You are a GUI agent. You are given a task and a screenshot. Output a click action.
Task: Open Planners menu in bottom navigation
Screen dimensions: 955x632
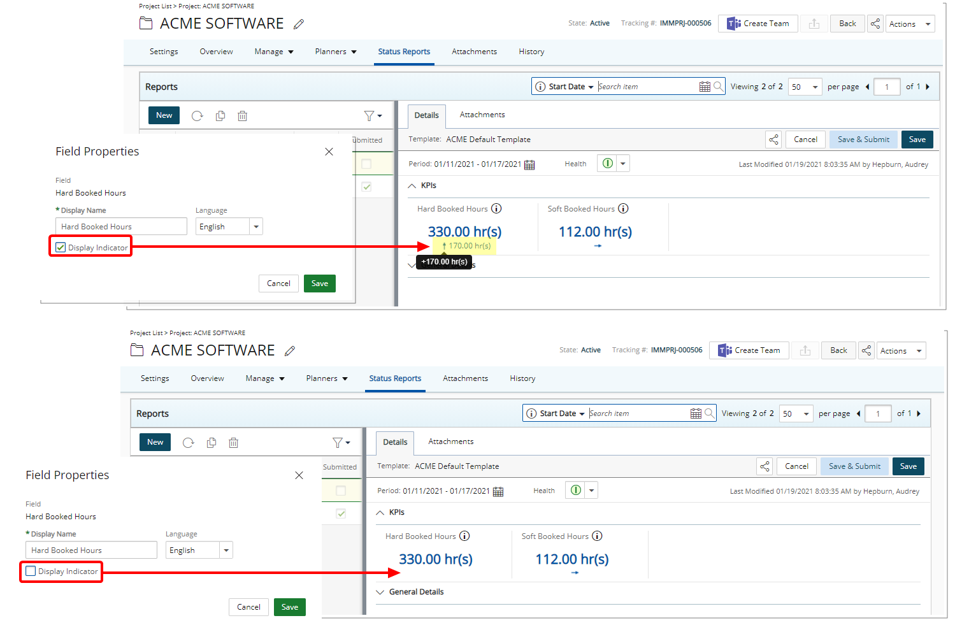327,378
